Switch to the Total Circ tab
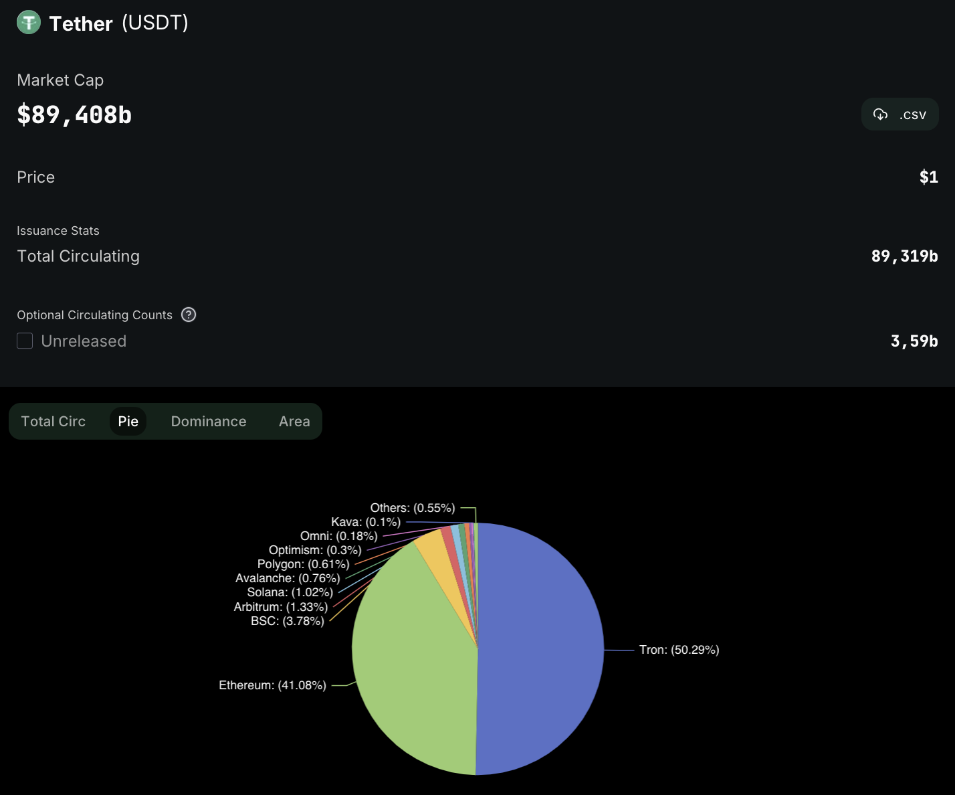955x795 pixels. (x=54, y=422)
